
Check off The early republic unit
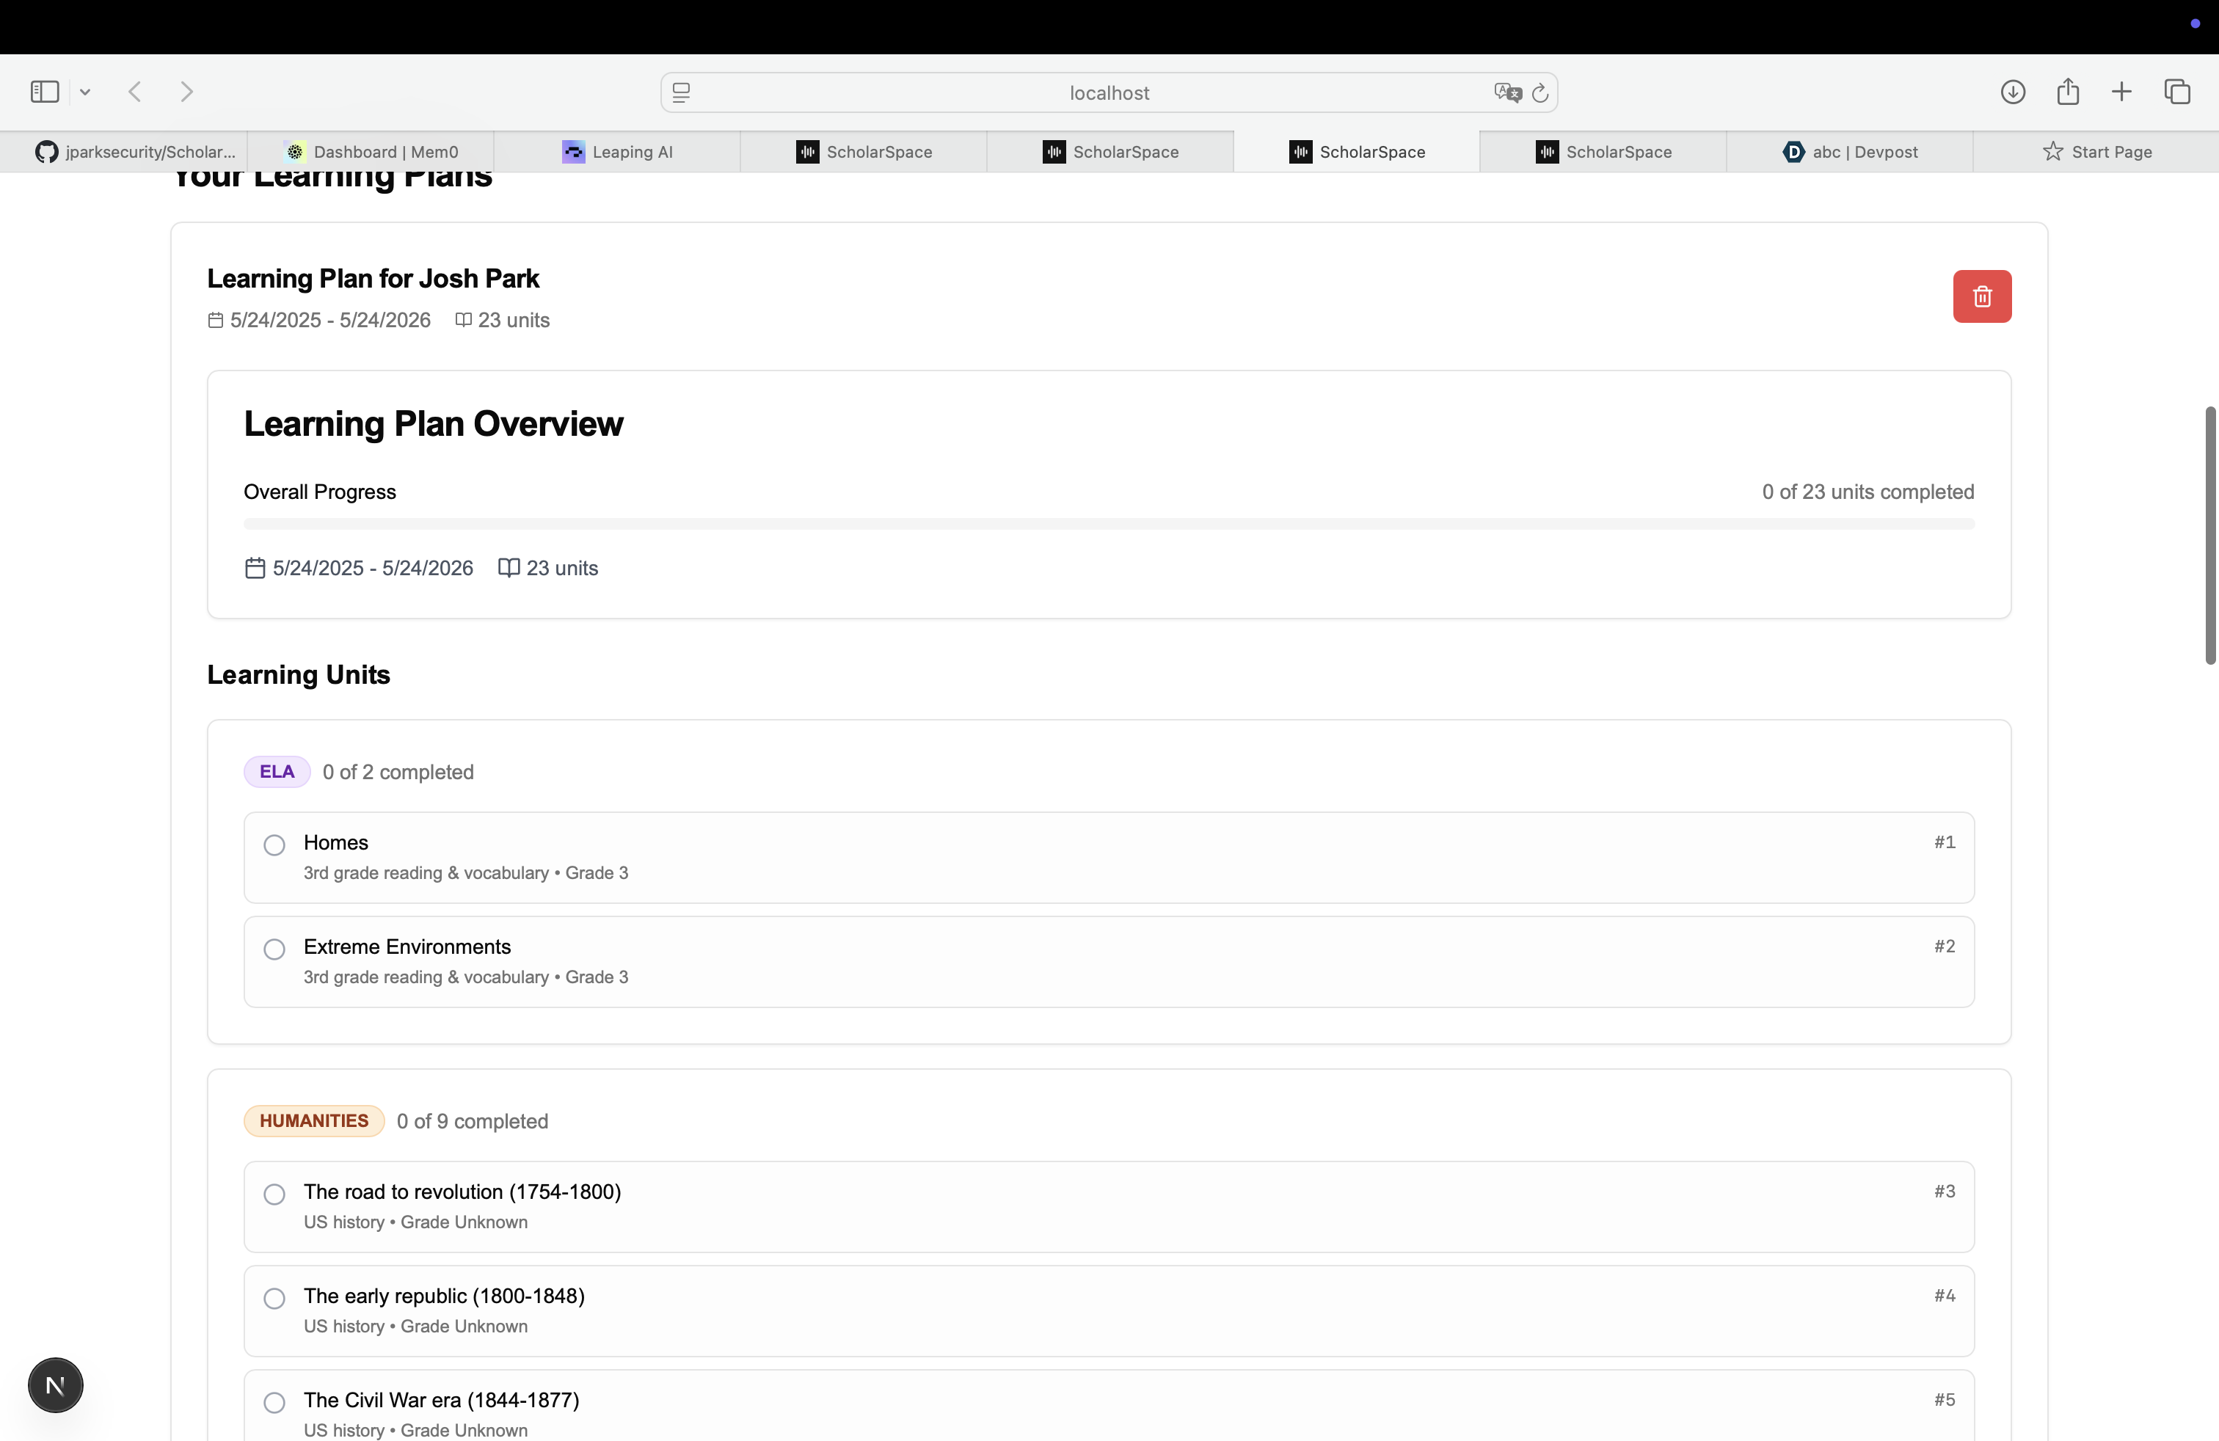(274, 1299)
